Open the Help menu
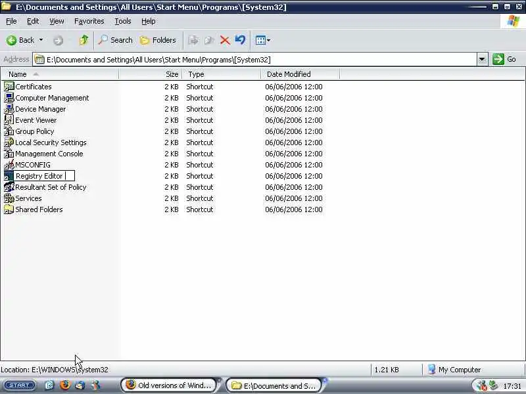The image size is (526, 394). [x=149, y=21]
